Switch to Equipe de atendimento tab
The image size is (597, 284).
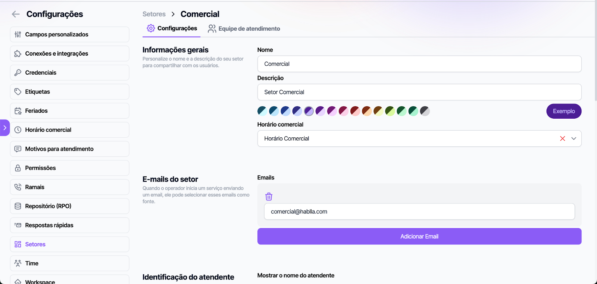[244, 29]
